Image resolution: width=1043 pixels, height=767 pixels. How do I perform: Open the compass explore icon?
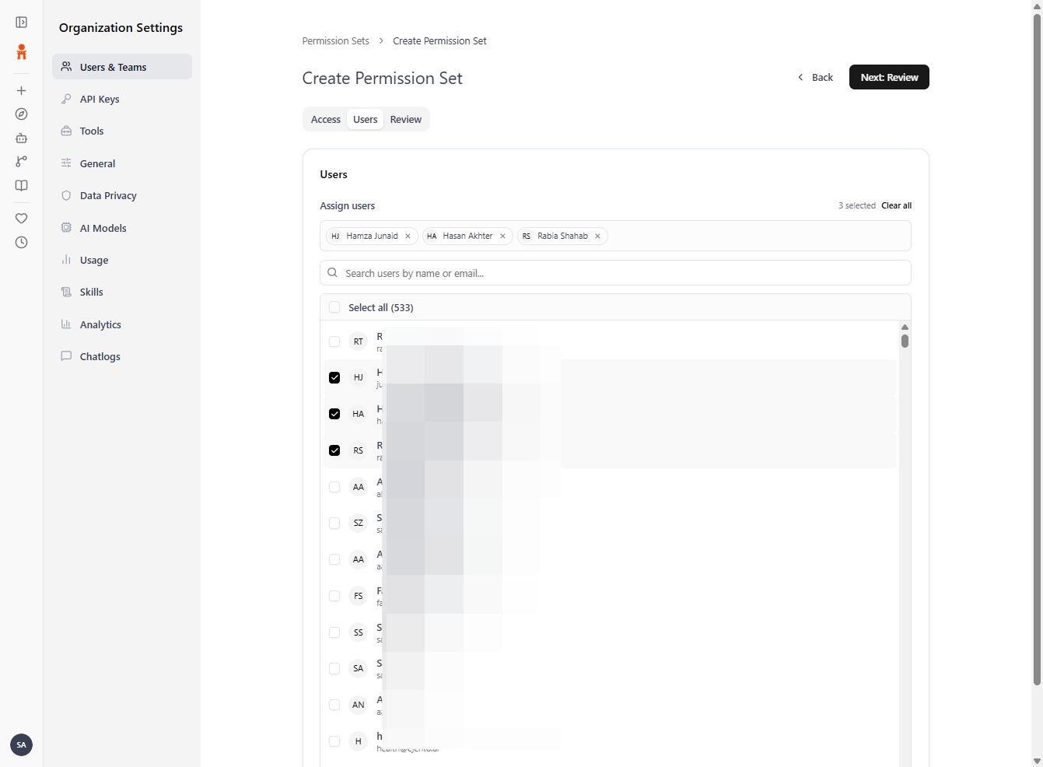[x=22, y=114]
